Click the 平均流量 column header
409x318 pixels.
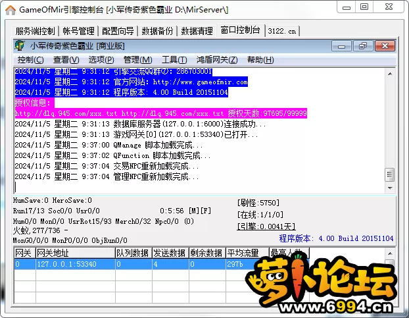click(x=247, y=253)
